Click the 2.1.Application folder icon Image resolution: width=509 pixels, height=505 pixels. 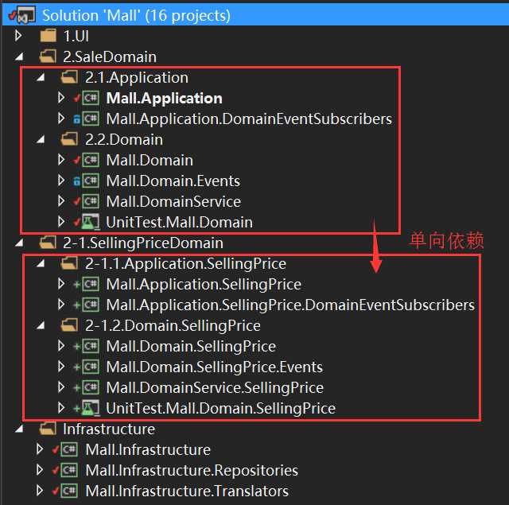click(x=69, y=77)
